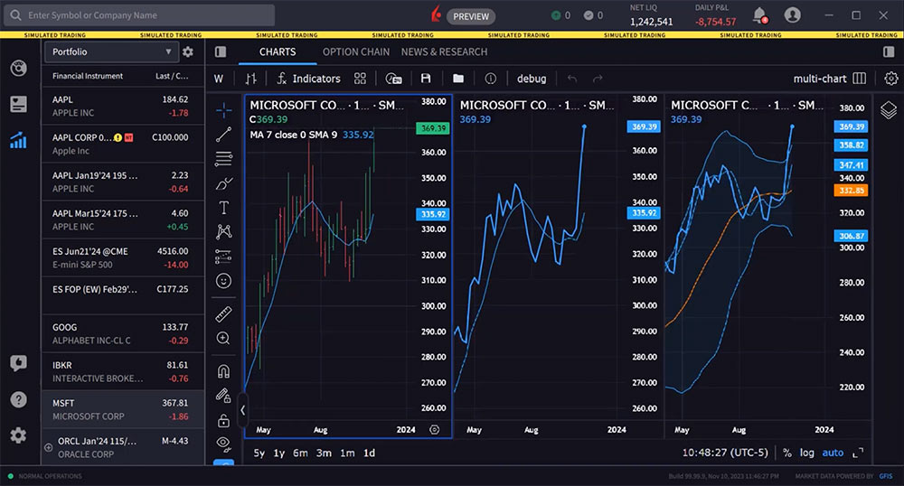Open the Portfolio dropdown
The width and height of the screenshot is (904, 486).
point(110,52)
